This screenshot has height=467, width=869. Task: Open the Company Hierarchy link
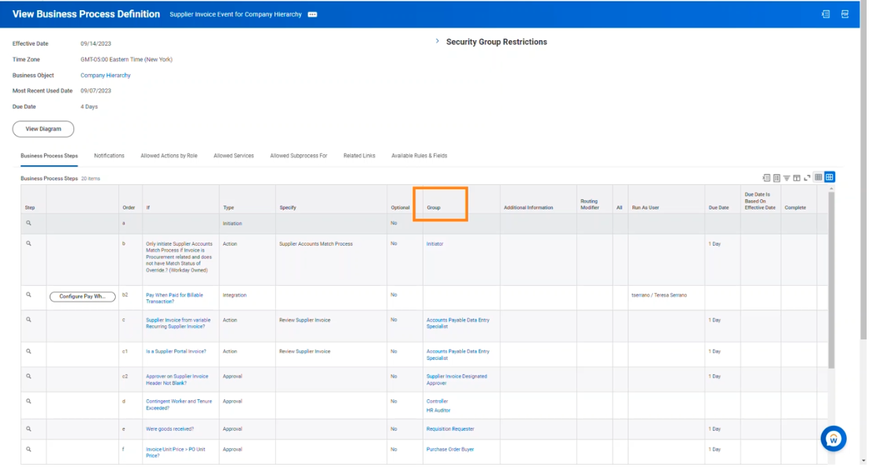(105, 76)
